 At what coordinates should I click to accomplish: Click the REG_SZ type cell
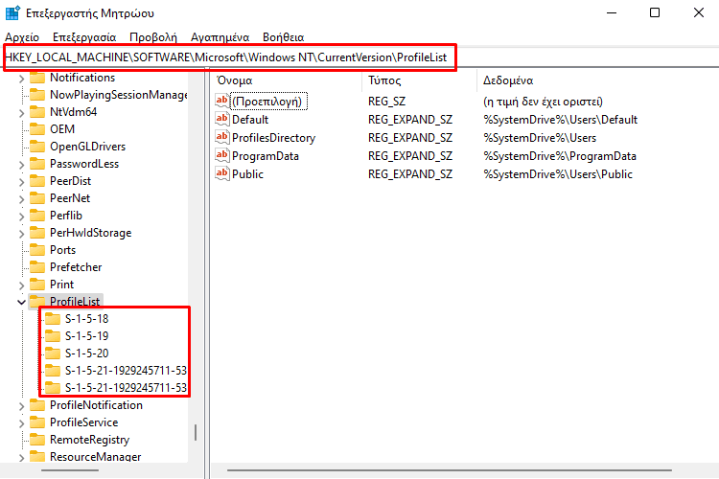pos(387,102)
